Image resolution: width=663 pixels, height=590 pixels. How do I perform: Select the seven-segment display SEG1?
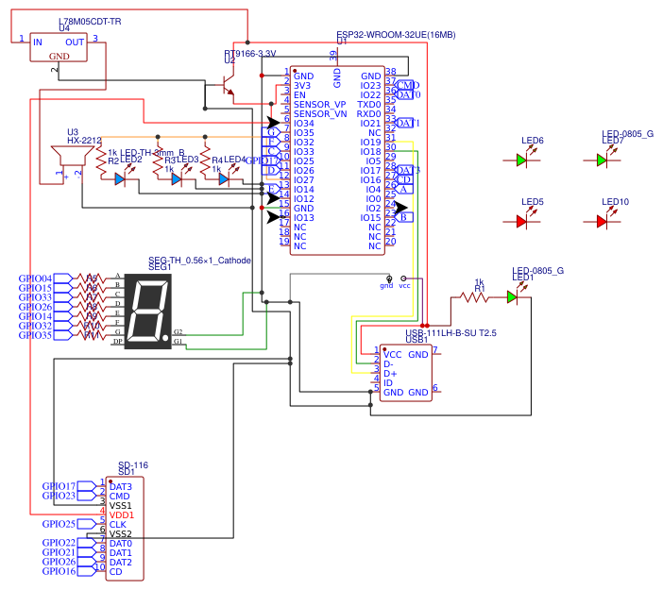pos(147,312)
